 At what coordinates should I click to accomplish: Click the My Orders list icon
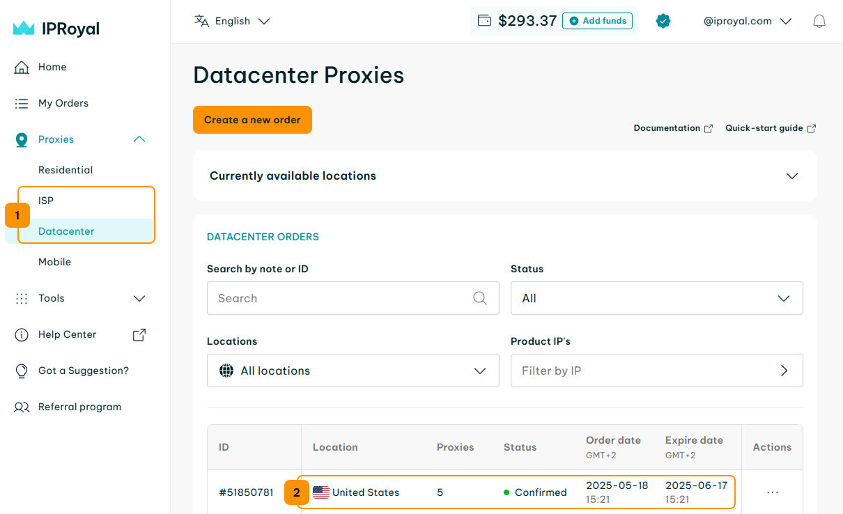22,103
